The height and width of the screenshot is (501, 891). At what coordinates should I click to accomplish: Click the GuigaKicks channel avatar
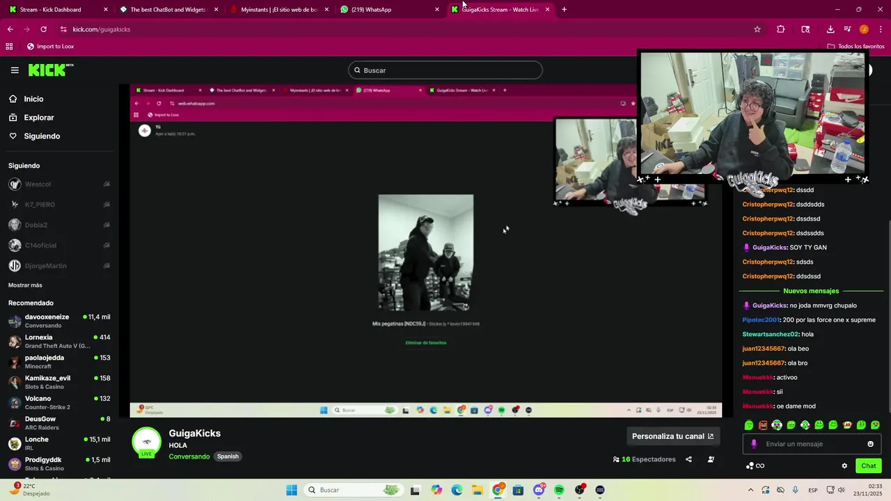[146, 443]
